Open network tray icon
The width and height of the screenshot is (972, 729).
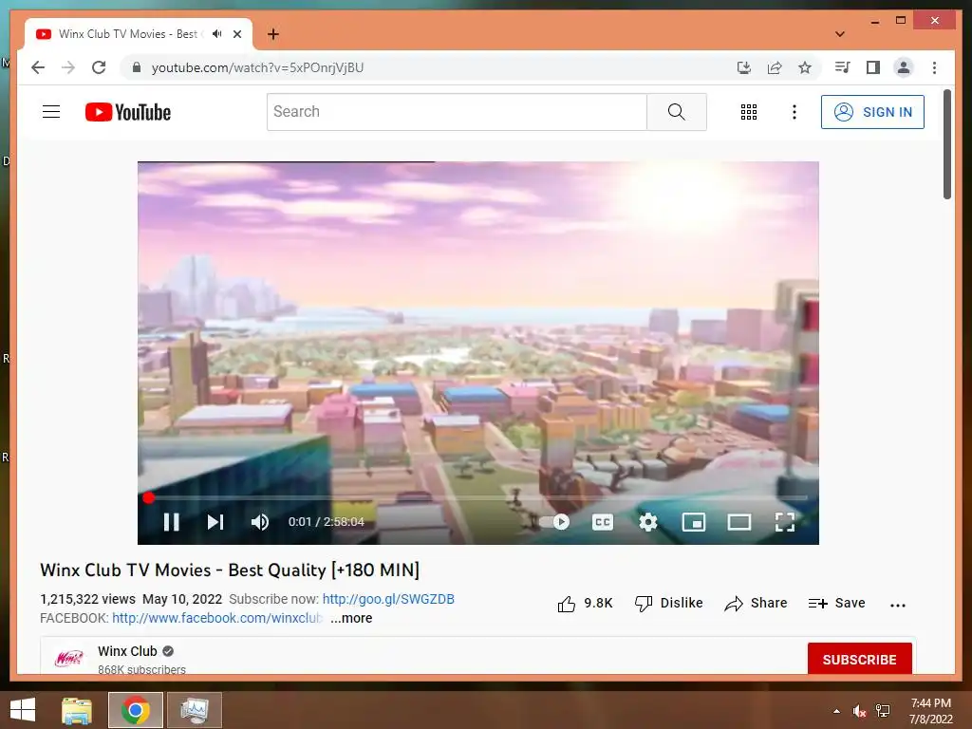point(883,711)
